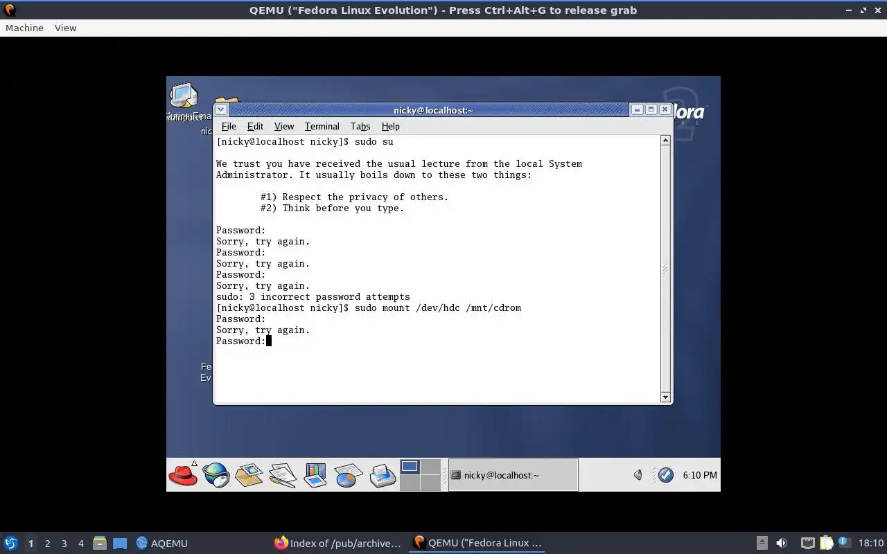This screenshot has height=554, width=887.
Task: Open the host notifications tray icon
Action: coord(844,543)
